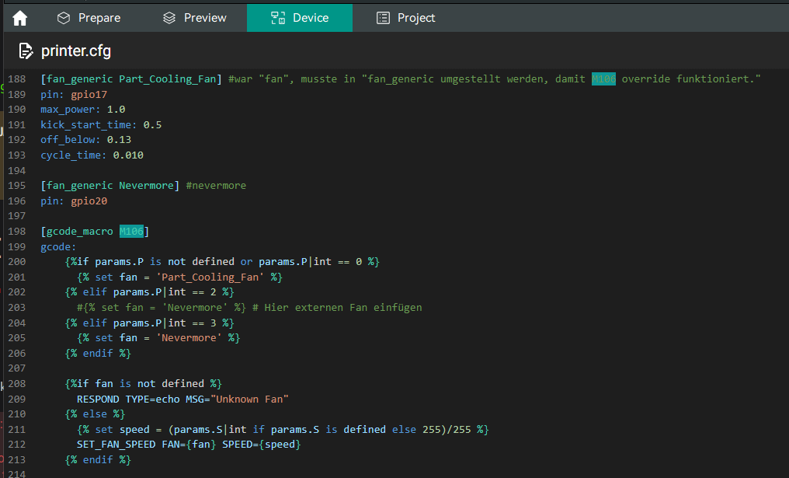Screen dimensions: 789x478
Task: Place cursor on gpio20 pin value
Action: 88,201
